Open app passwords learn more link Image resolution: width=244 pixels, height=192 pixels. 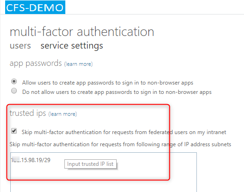78,64
